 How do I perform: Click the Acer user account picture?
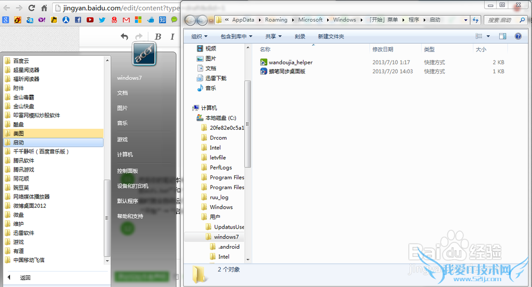pyautogui.click(x=144, y=54)
